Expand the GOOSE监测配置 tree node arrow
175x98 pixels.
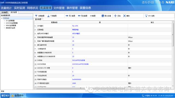(4, 23)
